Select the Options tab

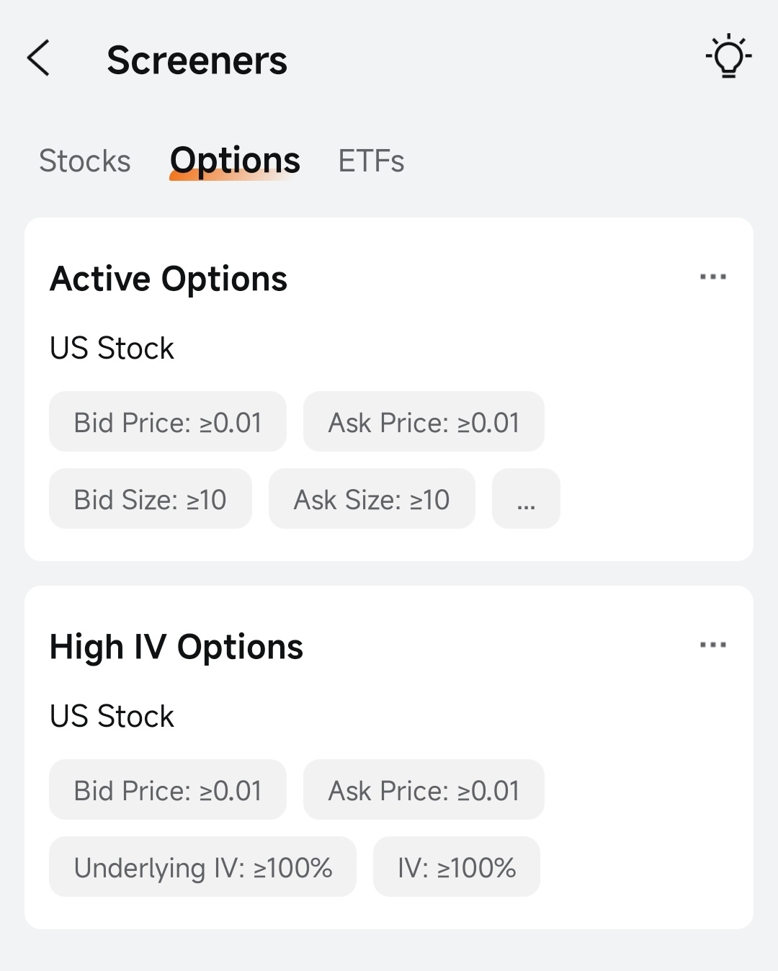click(235, 161)
